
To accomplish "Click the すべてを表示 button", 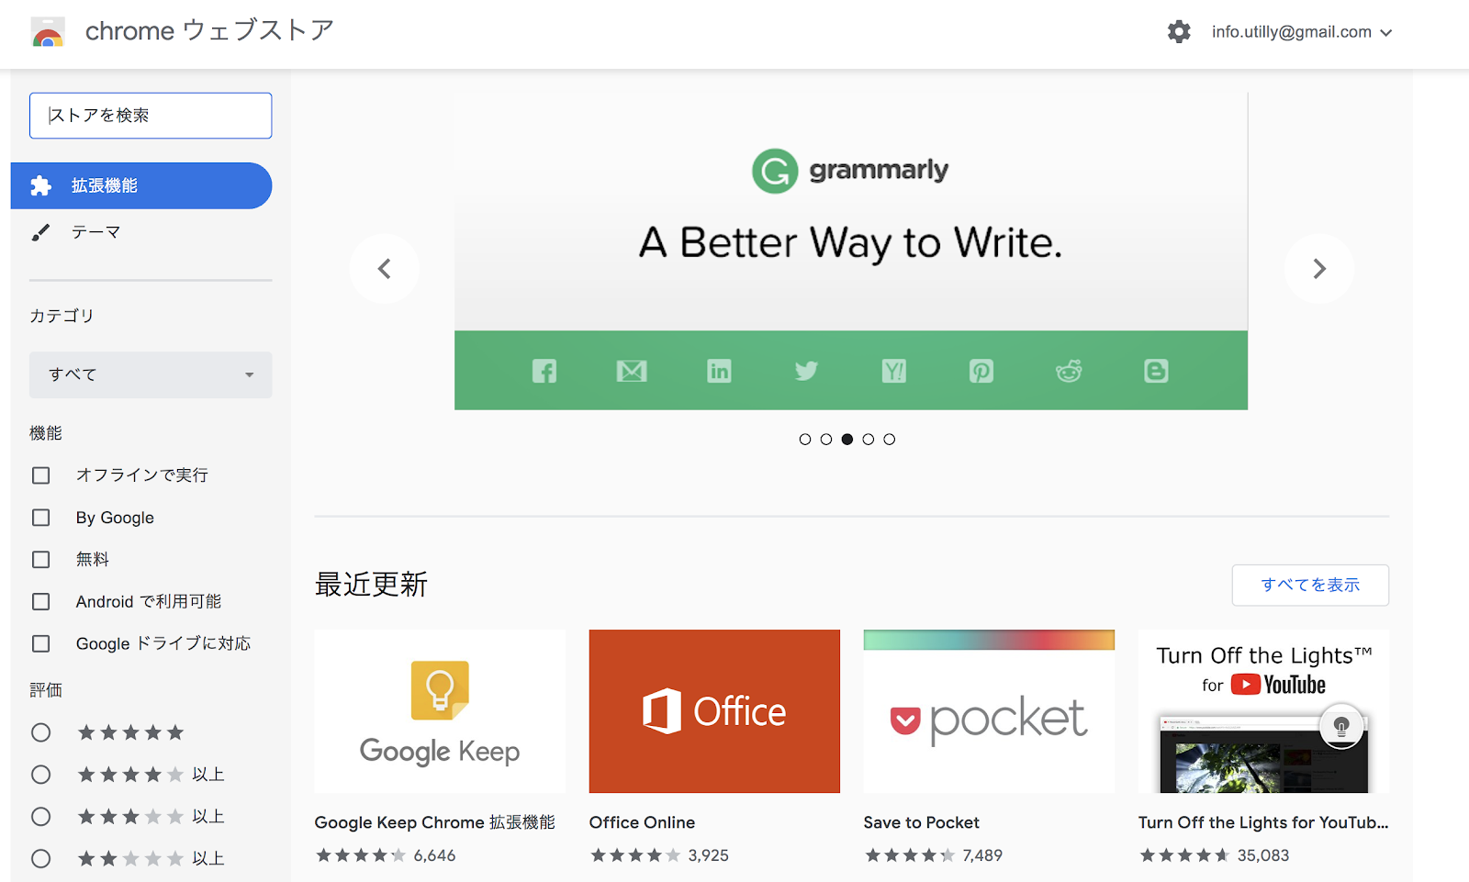I will (1310, 586).
